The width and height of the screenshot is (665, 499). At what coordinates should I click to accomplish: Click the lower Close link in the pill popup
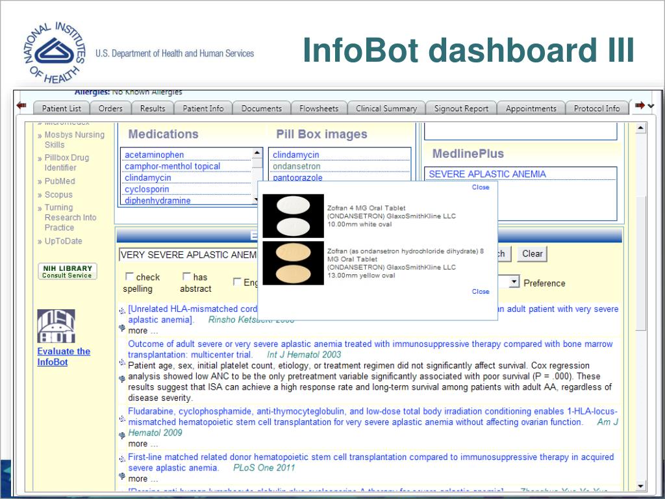point(481,292)
